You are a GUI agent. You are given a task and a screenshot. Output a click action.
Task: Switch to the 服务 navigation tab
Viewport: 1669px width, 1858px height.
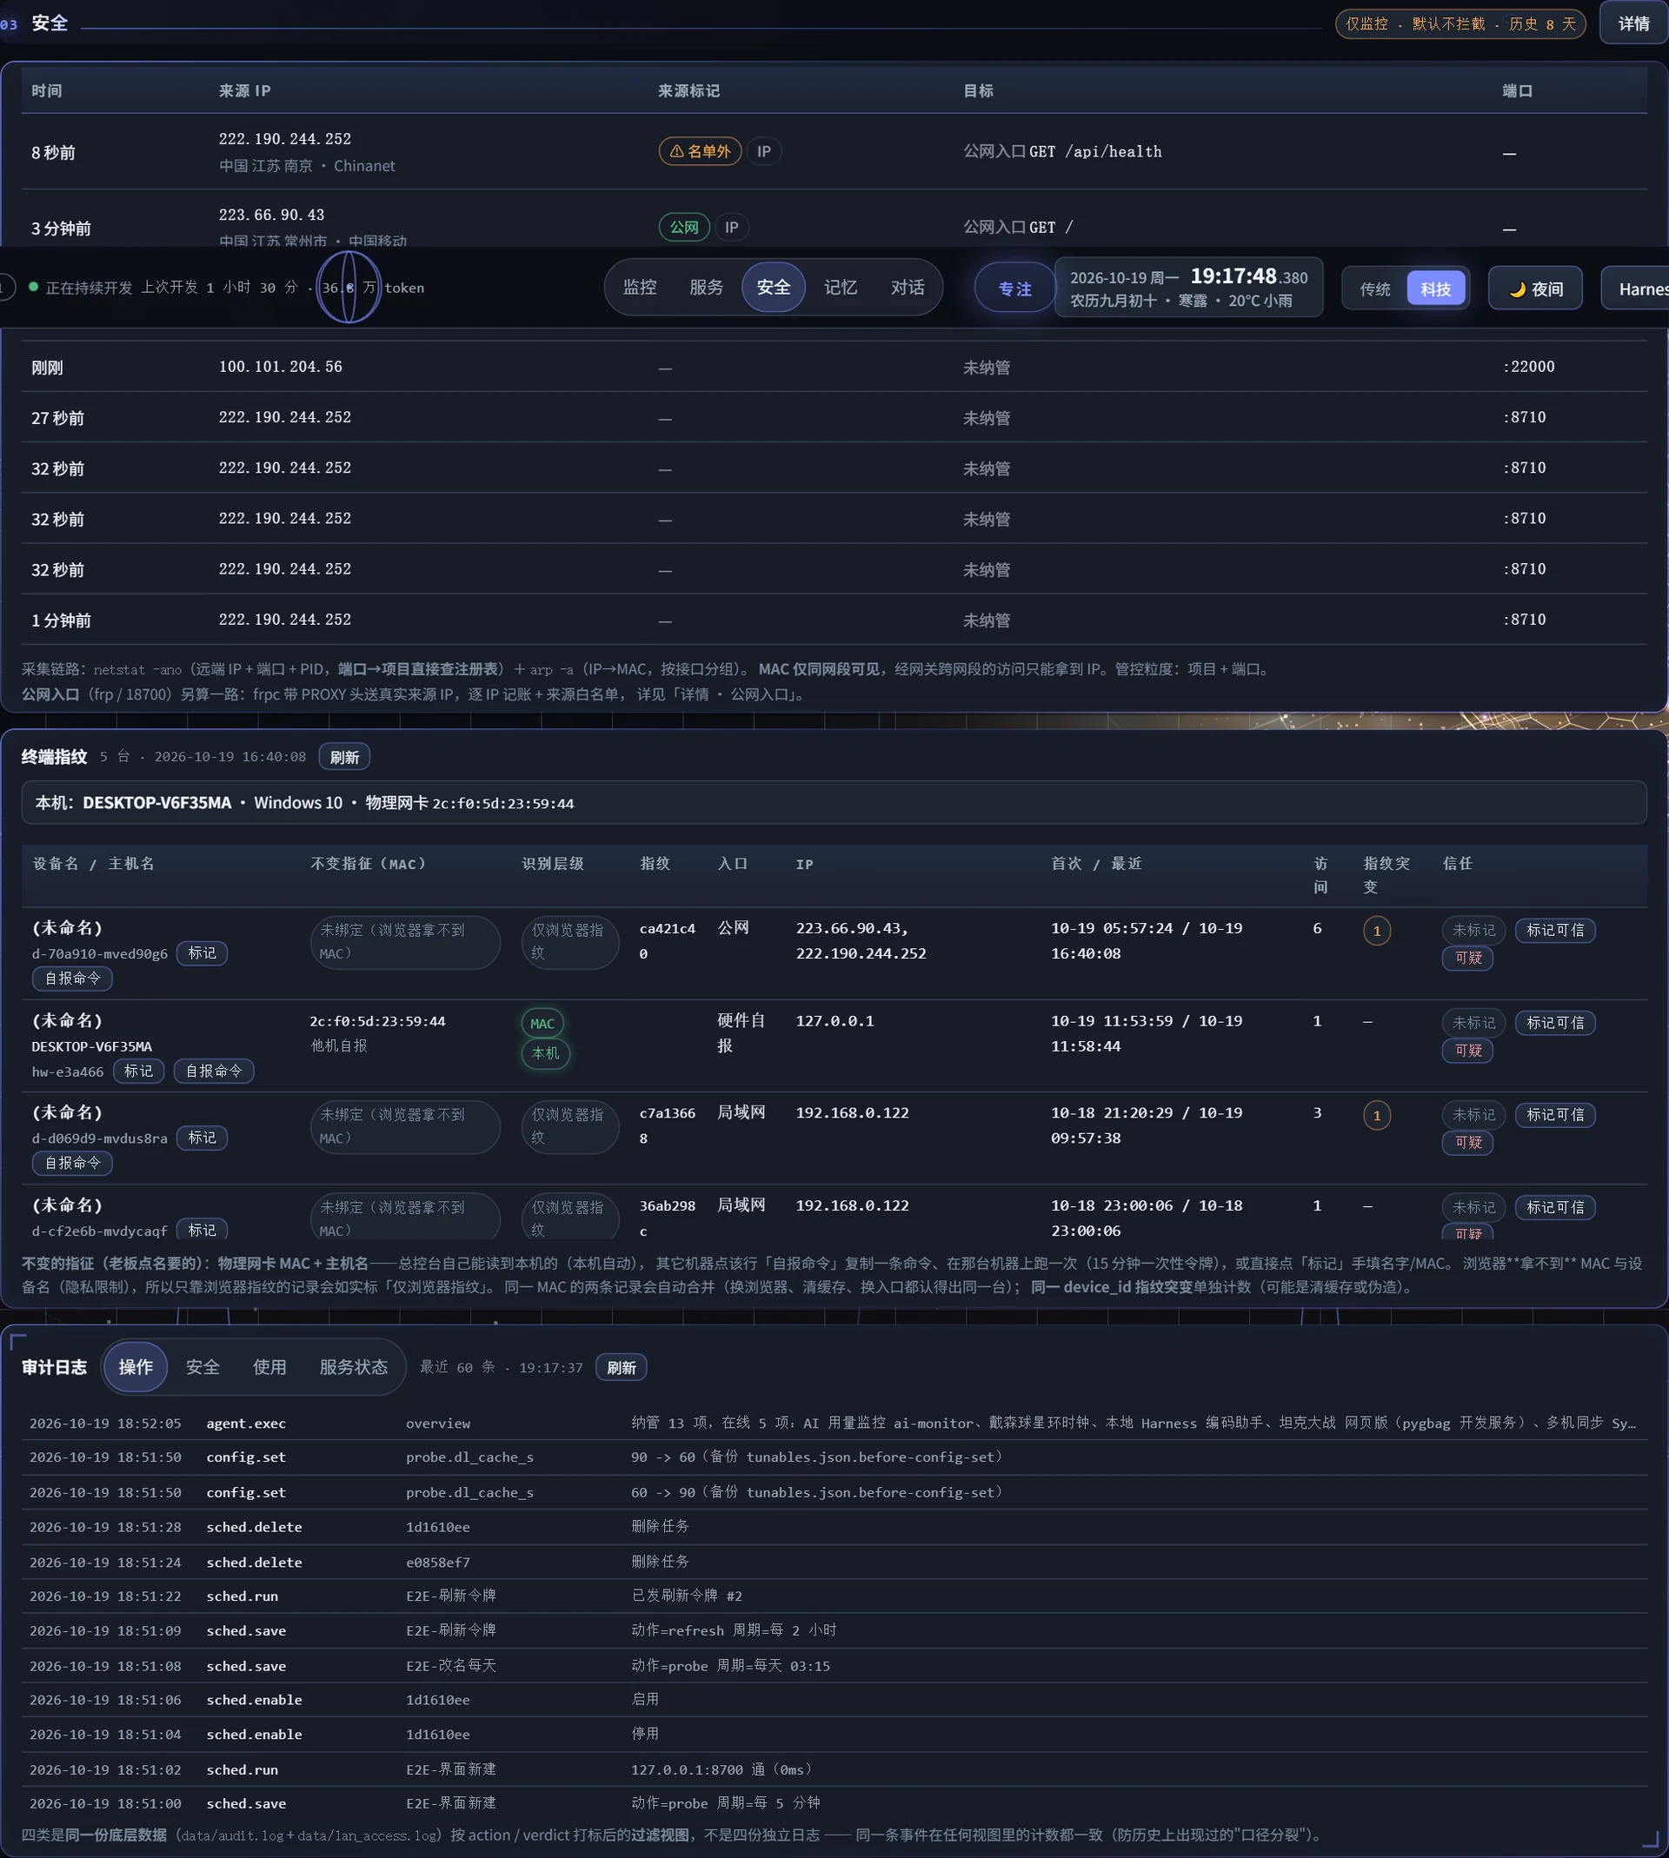706,288
